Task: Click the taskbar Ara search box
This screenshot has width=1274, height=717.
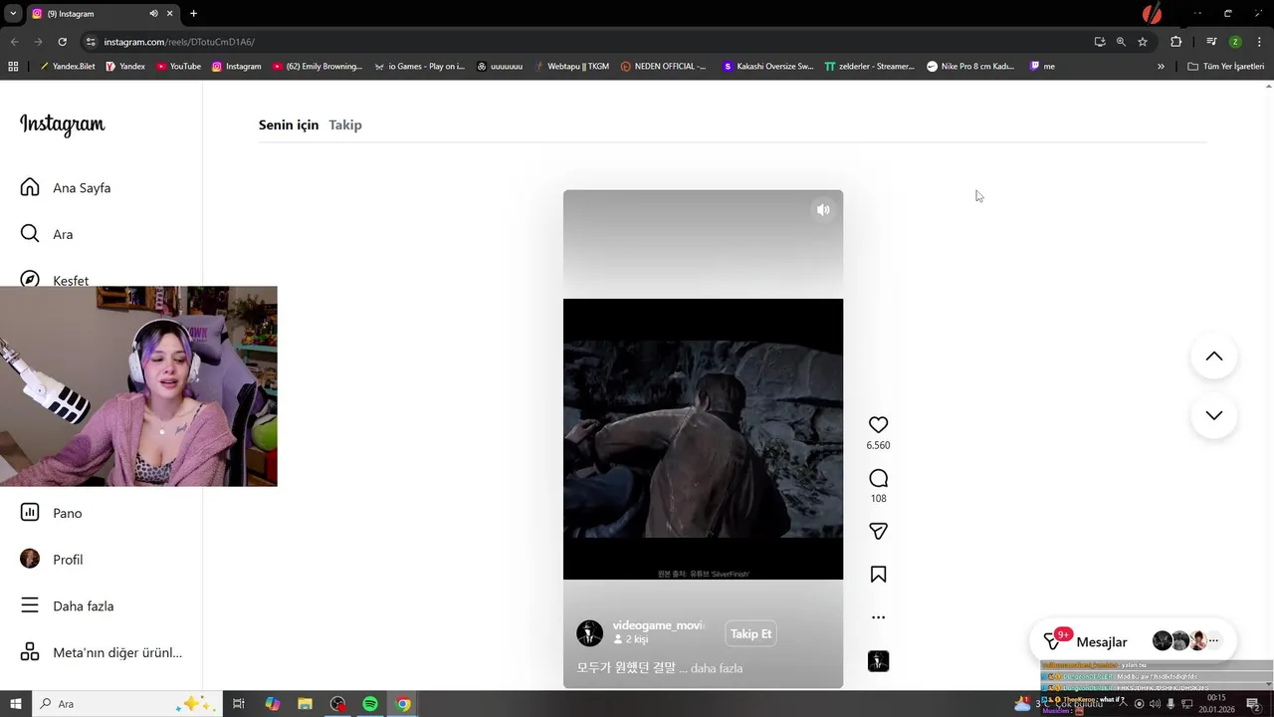Action: [x=126, y=704]
